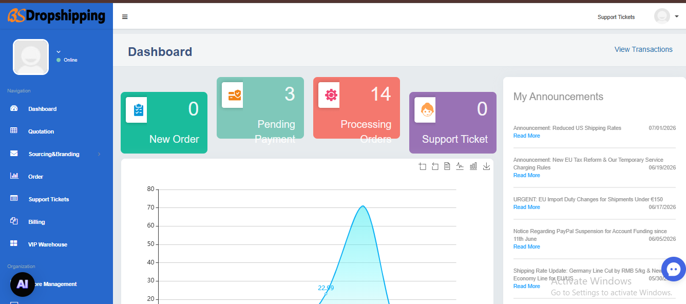Image resolution: width=686 pixels, height=304 pixels.
Task: Select the URGENT EU Import Duty title
Action: (x=588, y=199)
